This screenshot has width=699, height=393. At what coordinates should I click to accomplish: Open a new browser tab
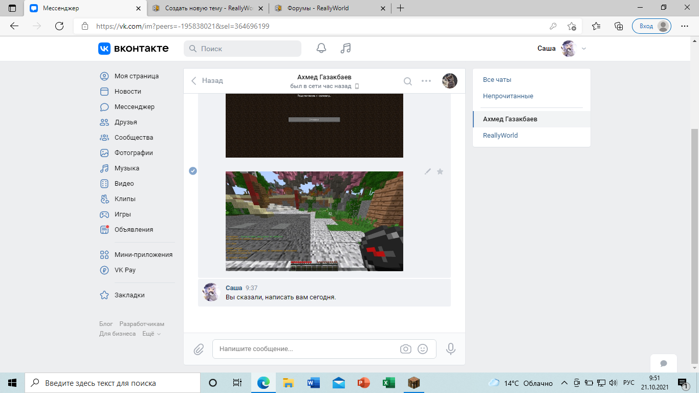tap(401, 8)
